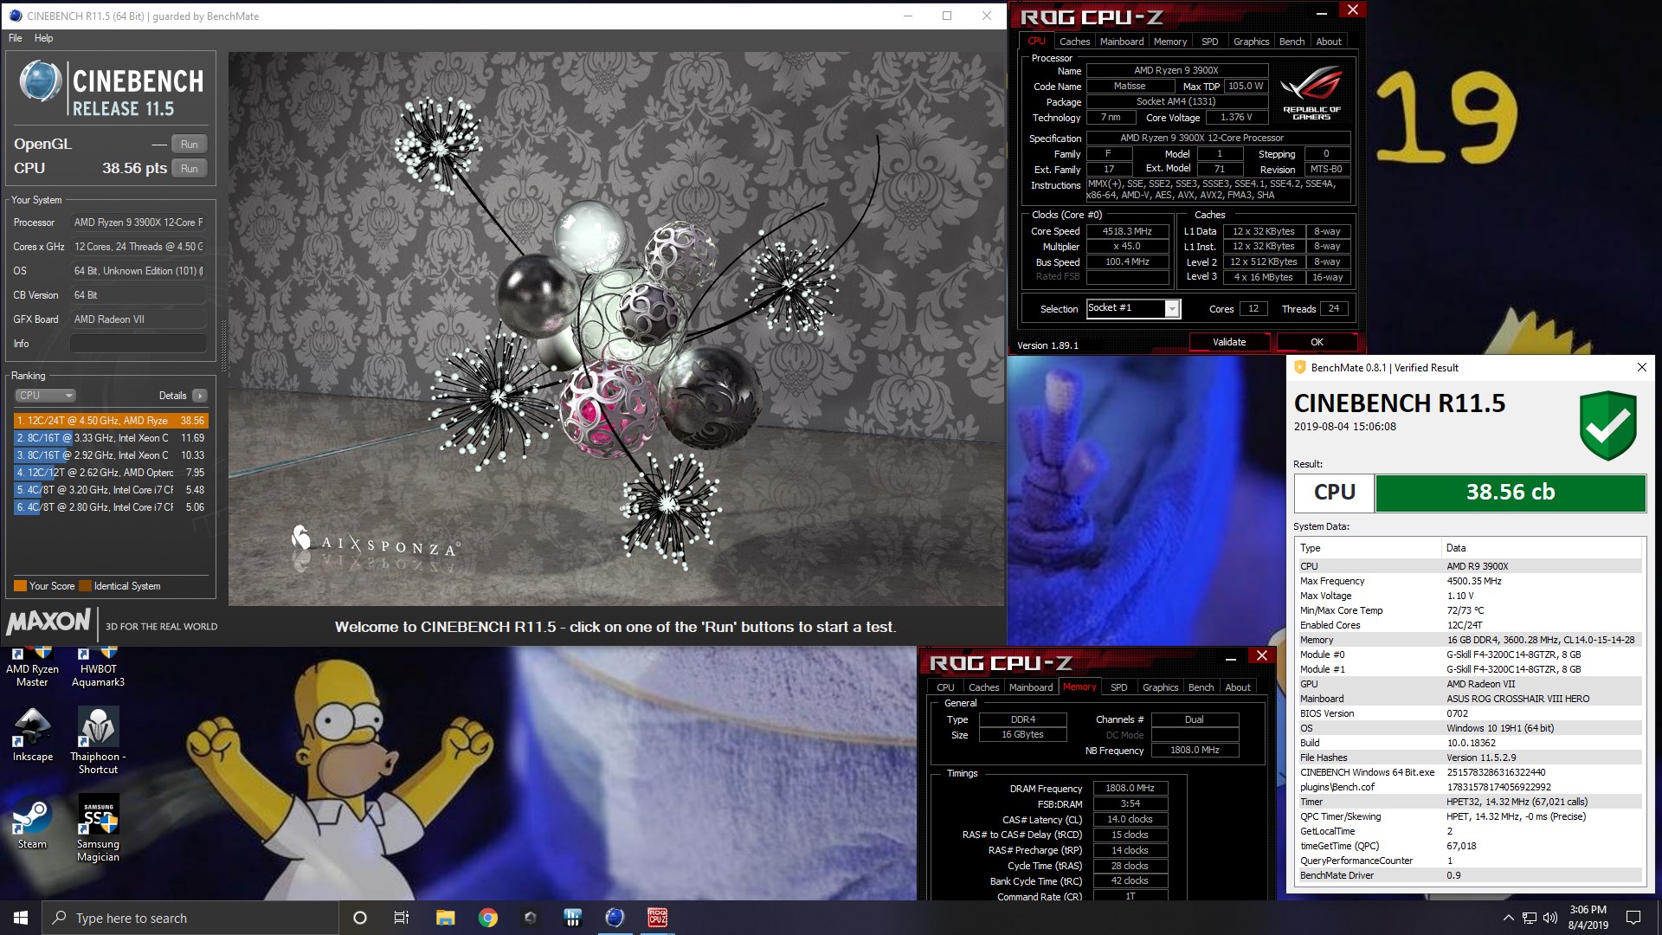
Task: Select ranking entry 12C/12T AMD Opteron 7.95
Action: [111, 473]
